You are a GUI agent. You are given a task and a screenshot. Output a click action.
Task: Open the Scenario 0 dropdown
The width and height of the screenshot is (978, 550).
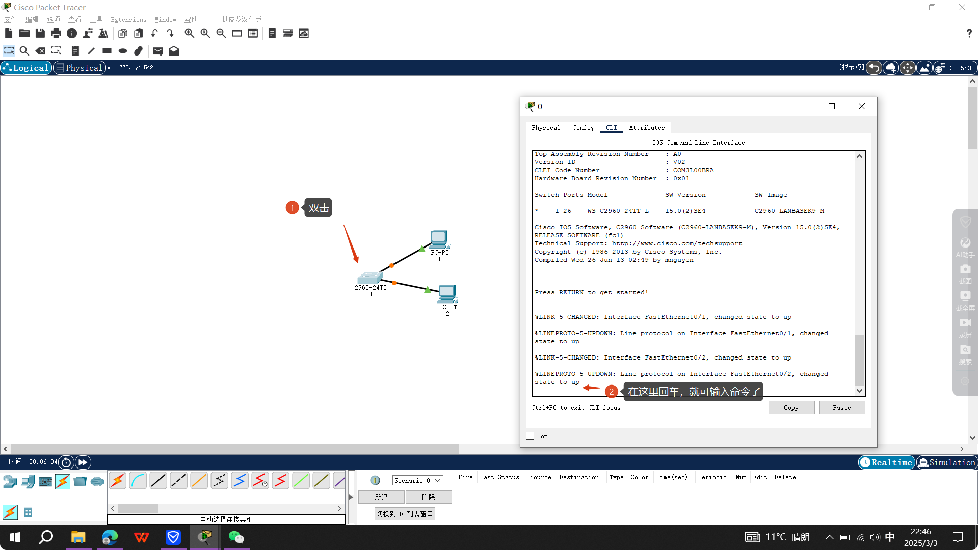tap(417, 480)
